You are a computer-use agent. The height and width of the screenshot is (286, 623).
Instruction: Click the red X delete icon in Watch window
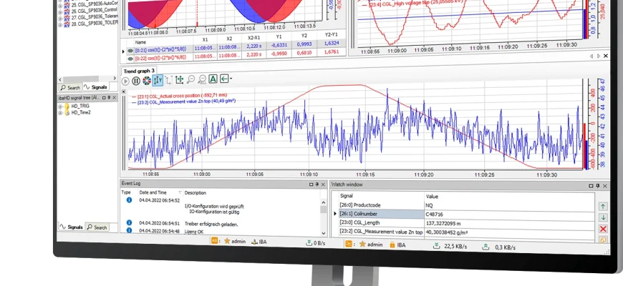tap(603, 229)
